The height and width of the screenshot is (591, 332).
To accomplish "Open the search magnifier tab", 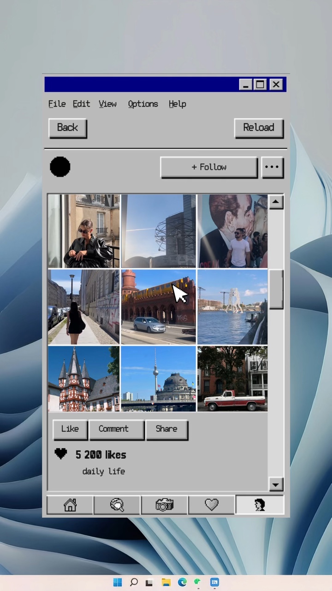I will coord(117,505).
